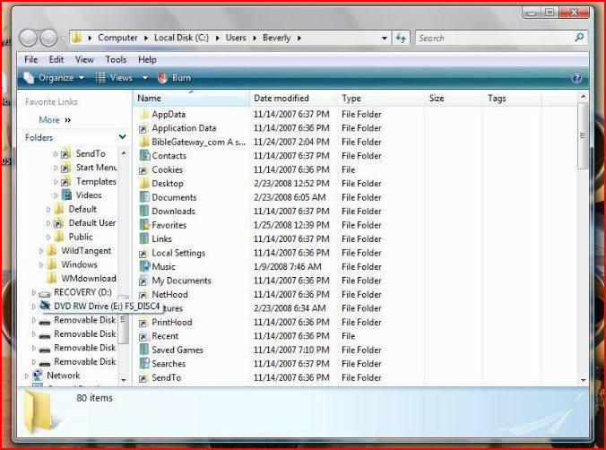Screen dimensions: 606x450
Task: Open the Help menu
Action: (x=147, y=59)
